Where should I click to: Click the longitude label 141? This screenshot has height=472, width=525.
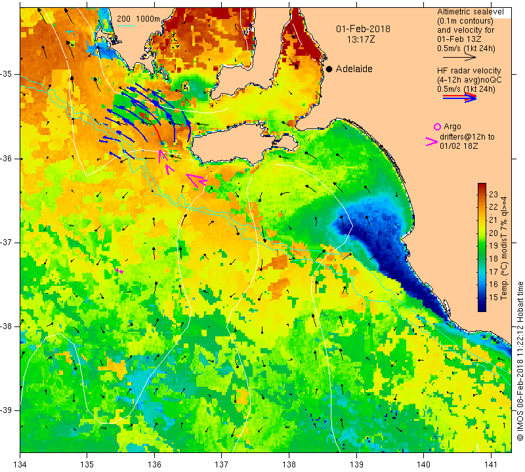click(x=491, y=464)
